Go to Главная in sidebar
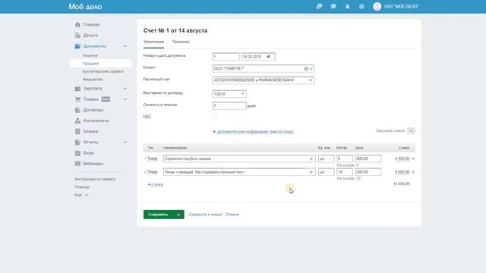 pyautogui.click(x=91, y=24)
